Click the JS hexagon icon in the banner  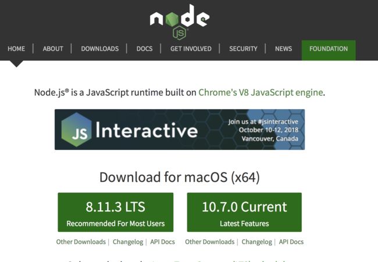pos(77,130)
